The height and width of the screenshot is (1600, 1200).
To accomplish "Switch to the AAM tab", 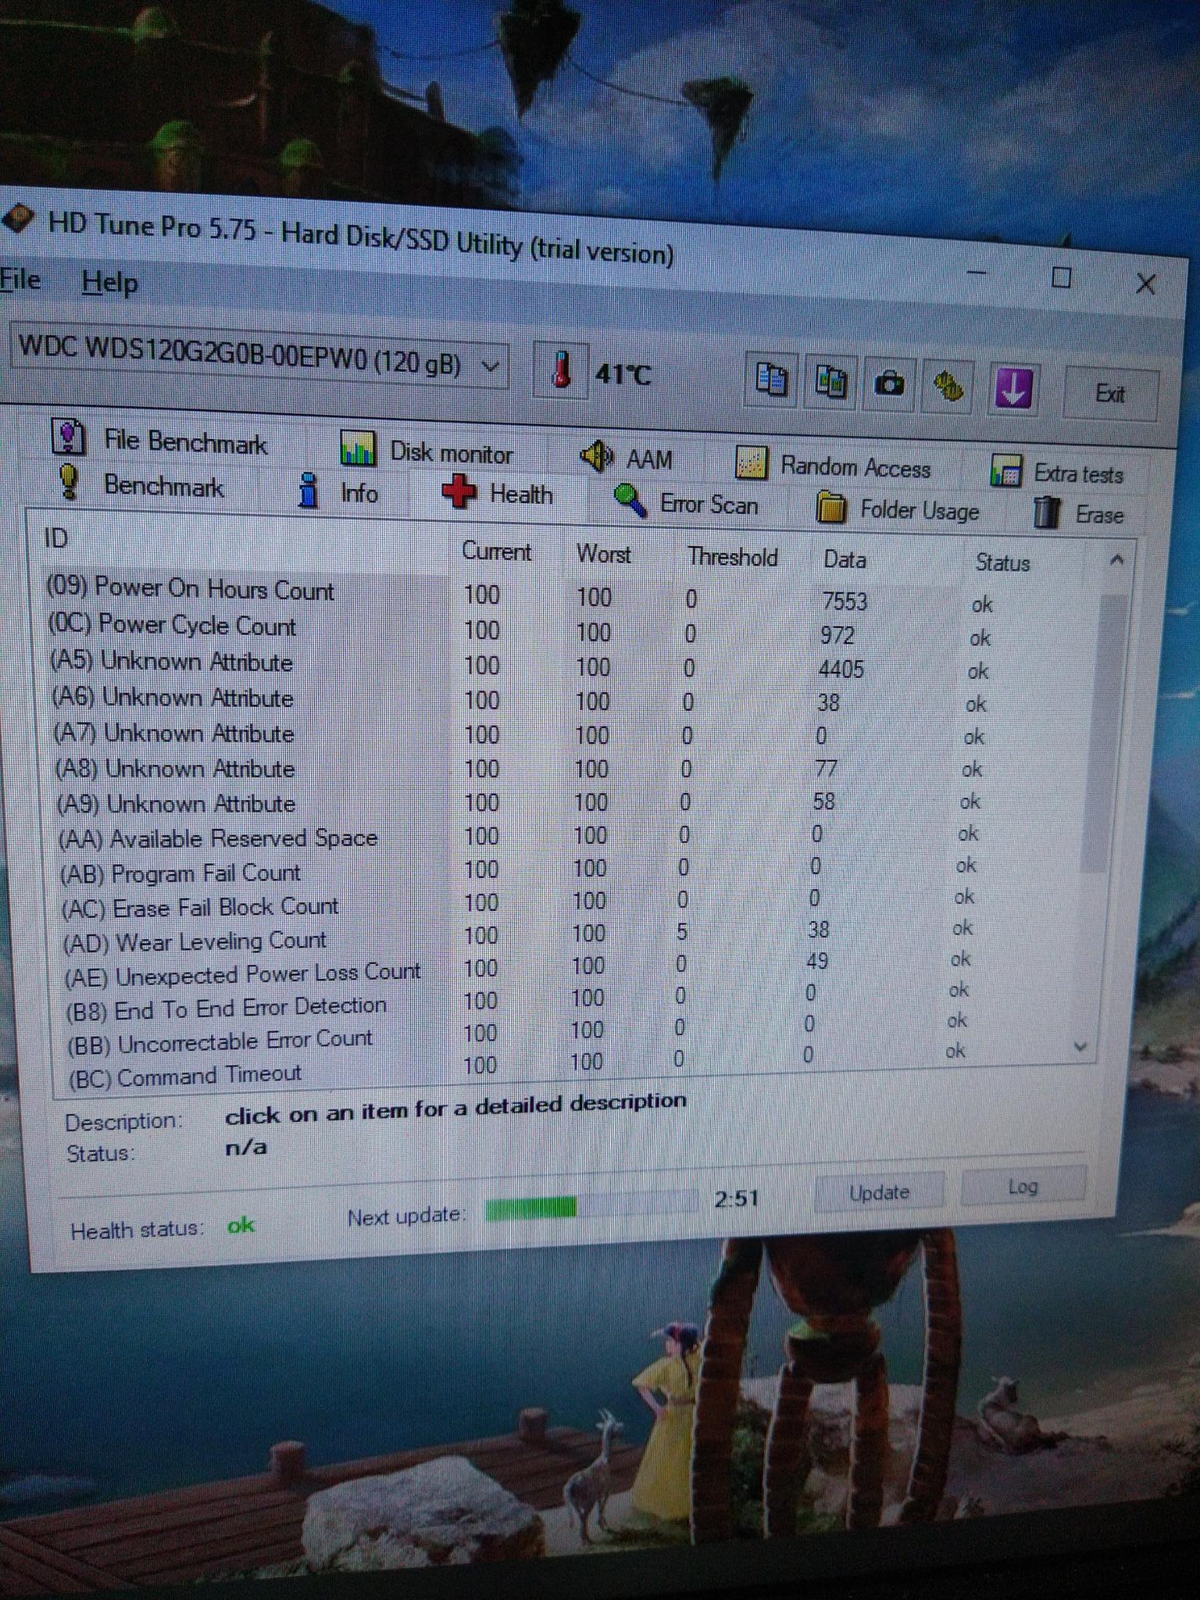I will pyautogui.click(x=627, y=459).
